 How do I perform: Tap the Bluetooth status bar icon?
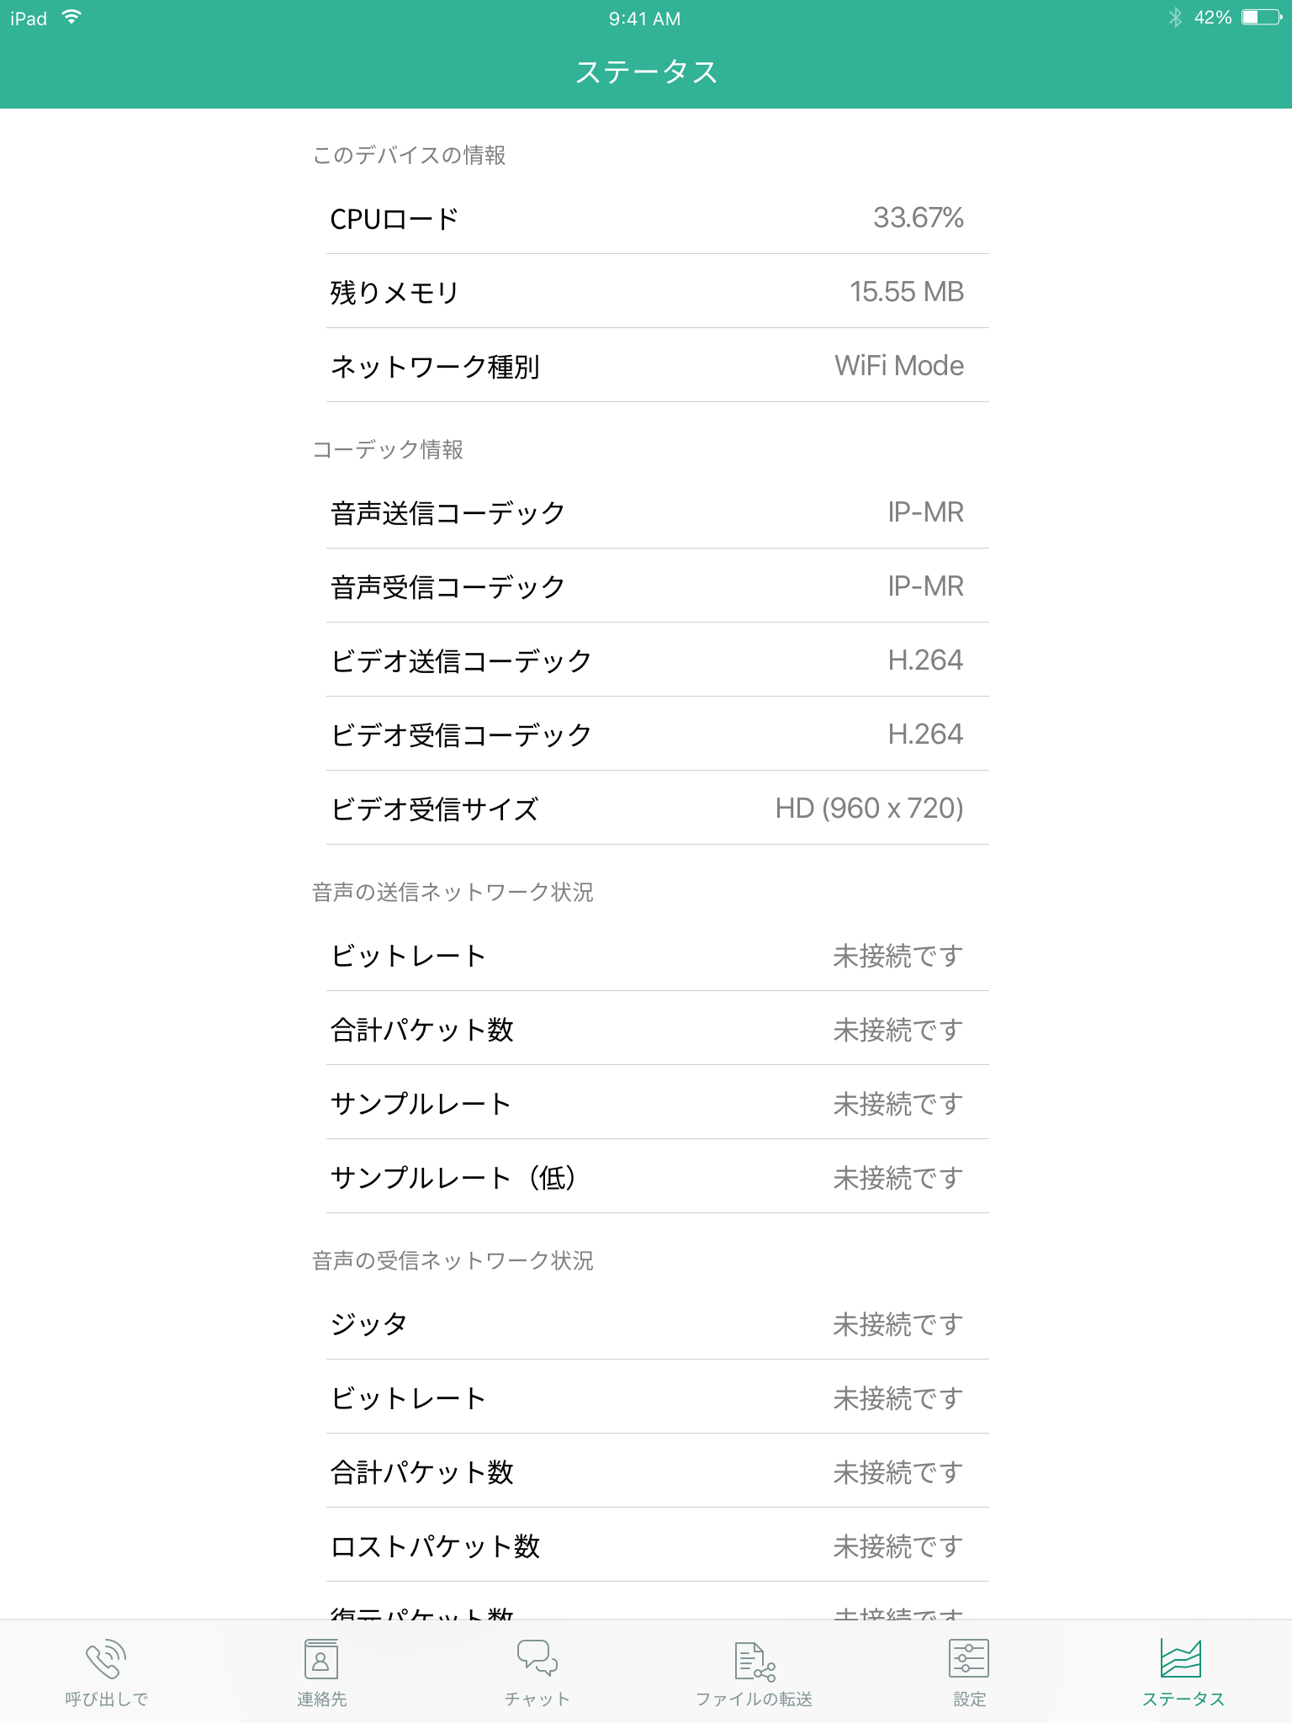(1175, 18)
